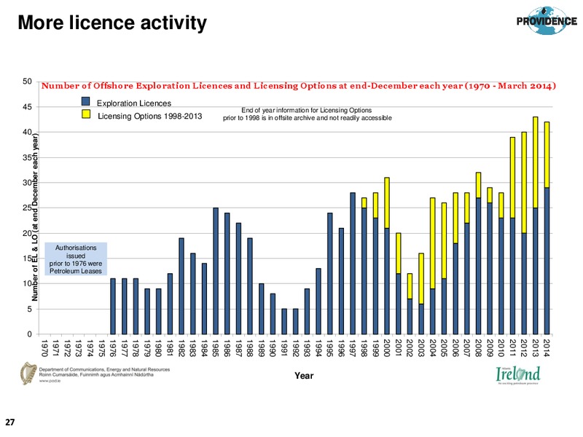Click the slide number 27
This screenshot has width=583, height=437.
(x=10, y=422)
